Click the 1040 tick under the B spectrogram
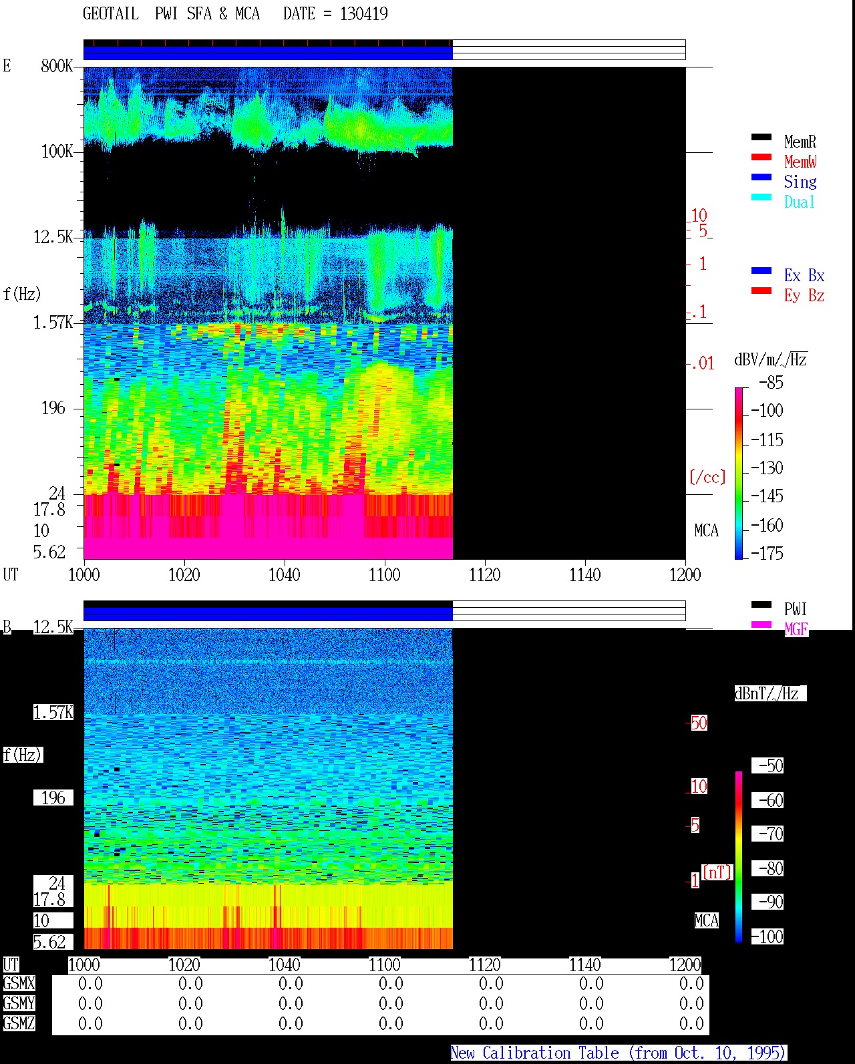 pyautogui.click(x=284, y=964)
